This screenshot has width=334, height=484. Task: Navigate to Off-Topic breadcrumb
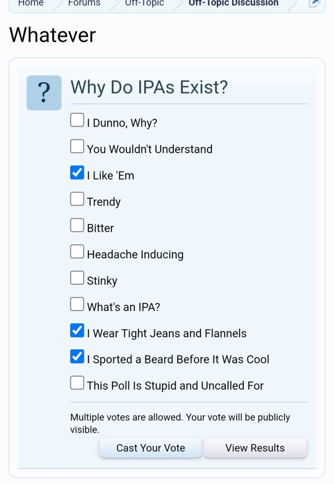(145, 3)
